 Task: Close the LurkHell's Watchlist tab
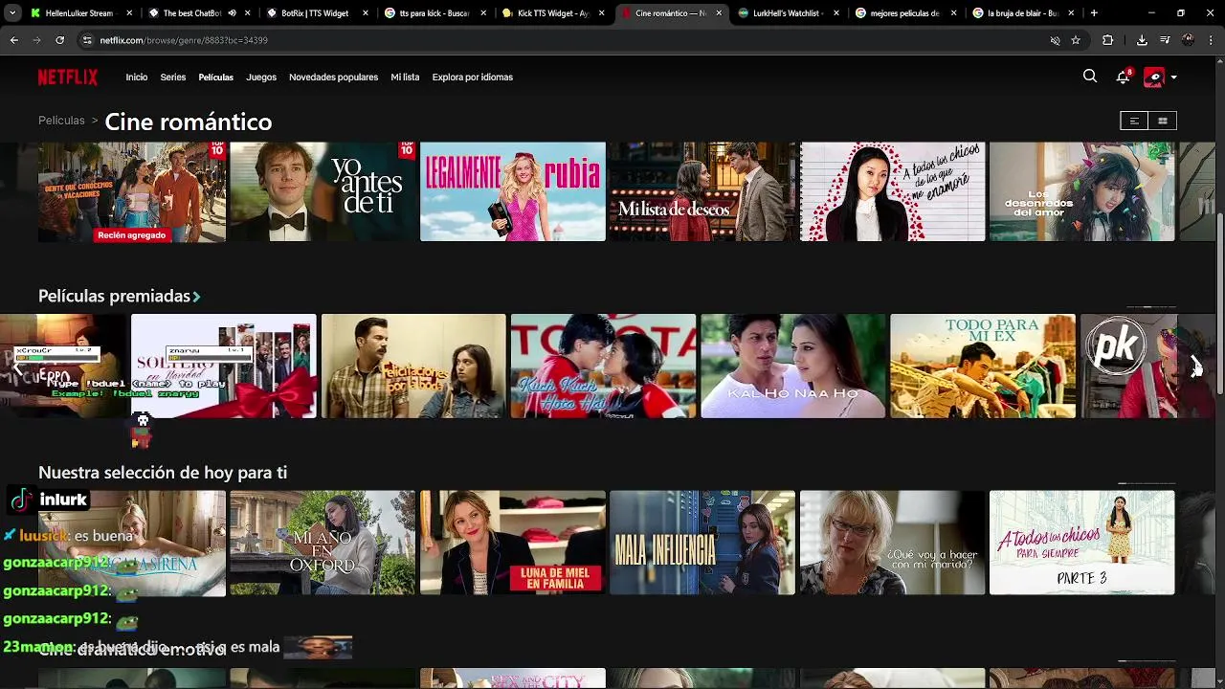[x=836, y=13]
